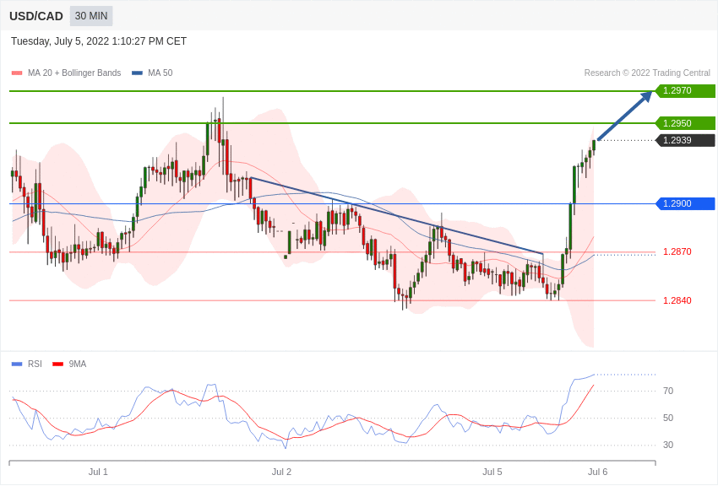Screen dimensions: 718x486
Task: Click the 1.2900 pivot price tag
Action: tap(685, 203)
